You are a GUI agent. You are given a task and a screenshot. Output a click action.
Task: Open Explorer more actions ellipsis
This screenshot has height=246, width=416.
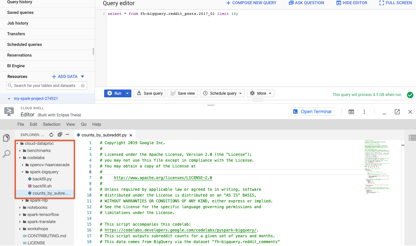[x=67, y=135]
